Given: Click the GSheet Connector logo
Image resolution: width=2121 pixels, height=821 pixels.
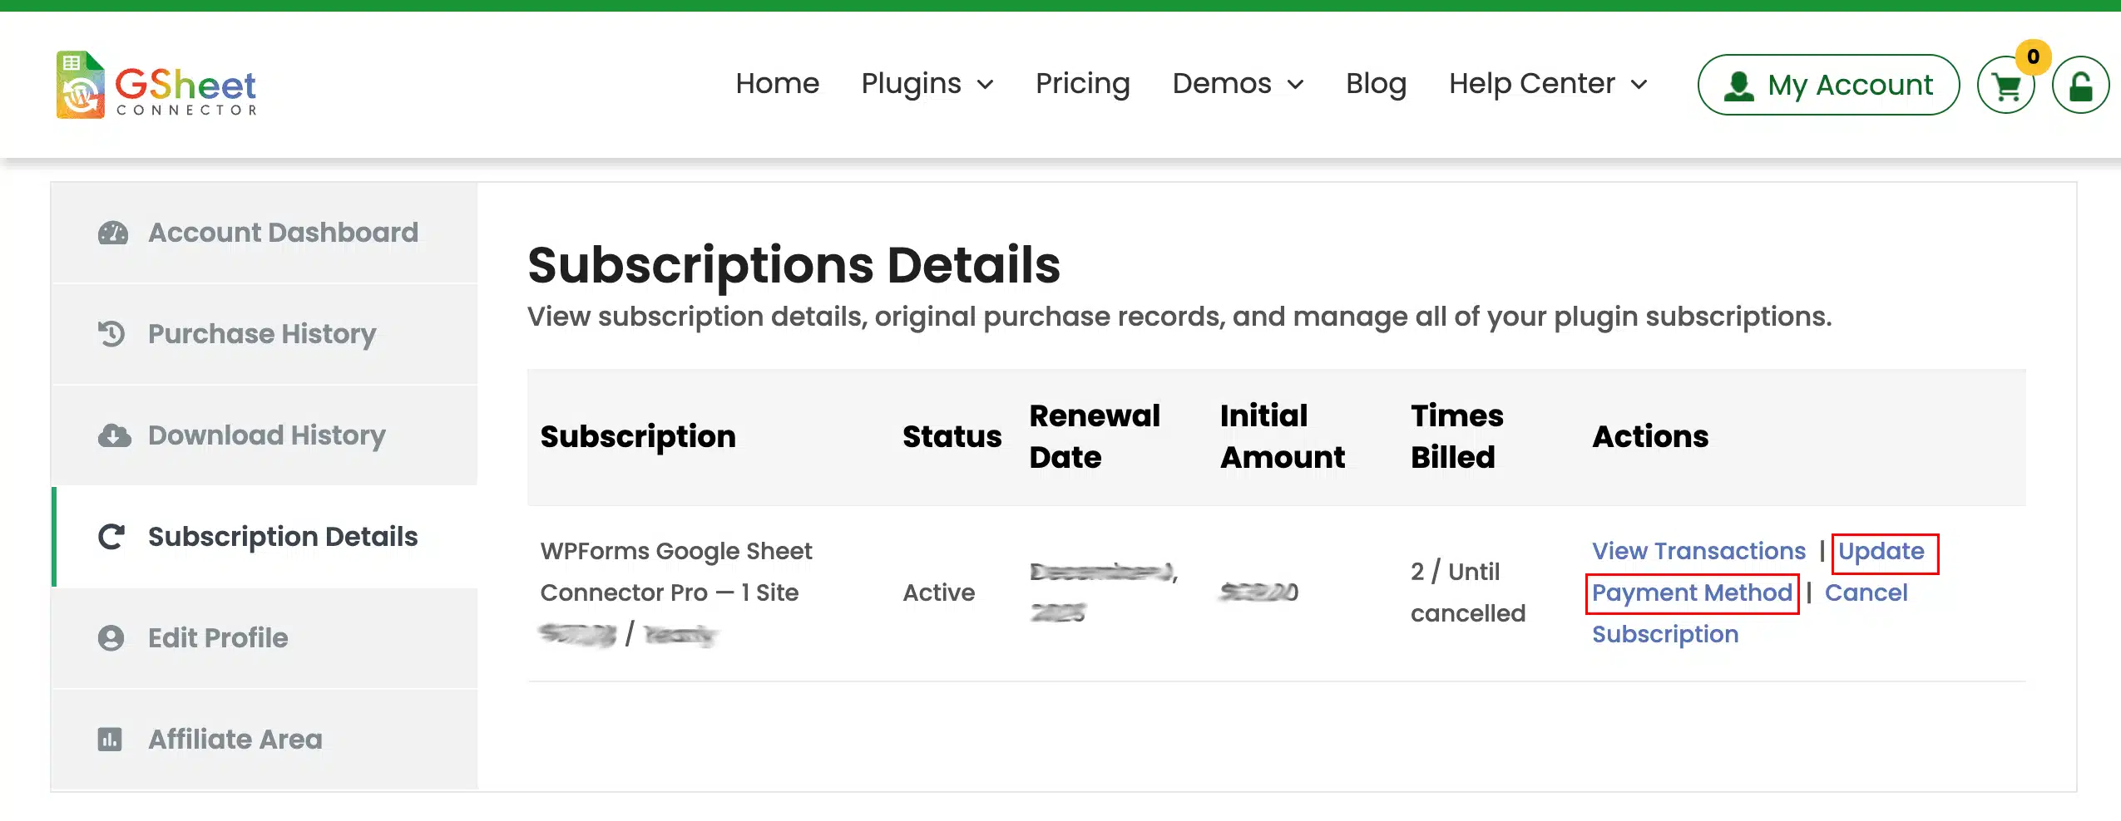Looking at the screenshot, I should click(x=156, y=85).
